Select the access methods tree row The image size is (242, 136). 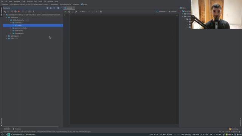click(33, 28)
